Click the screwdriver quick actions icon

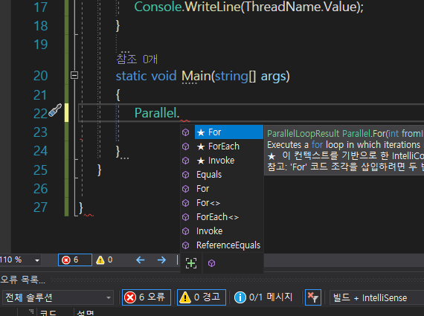coord(55,110)
